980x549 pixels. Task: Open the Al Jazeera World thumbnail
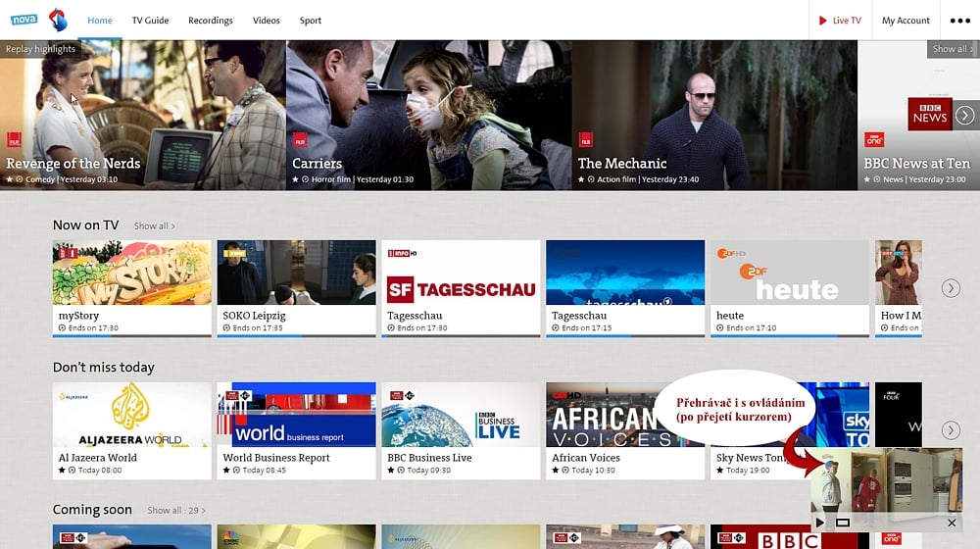click(132, 415)
